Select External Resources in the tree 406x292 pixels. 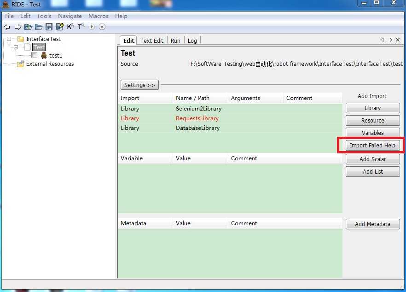(50, 64)
